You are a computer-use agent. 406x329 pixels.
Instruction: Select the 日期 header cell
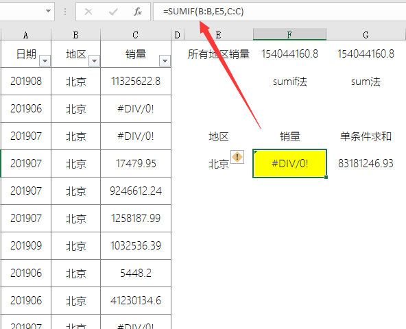click(x=26, y=54)
